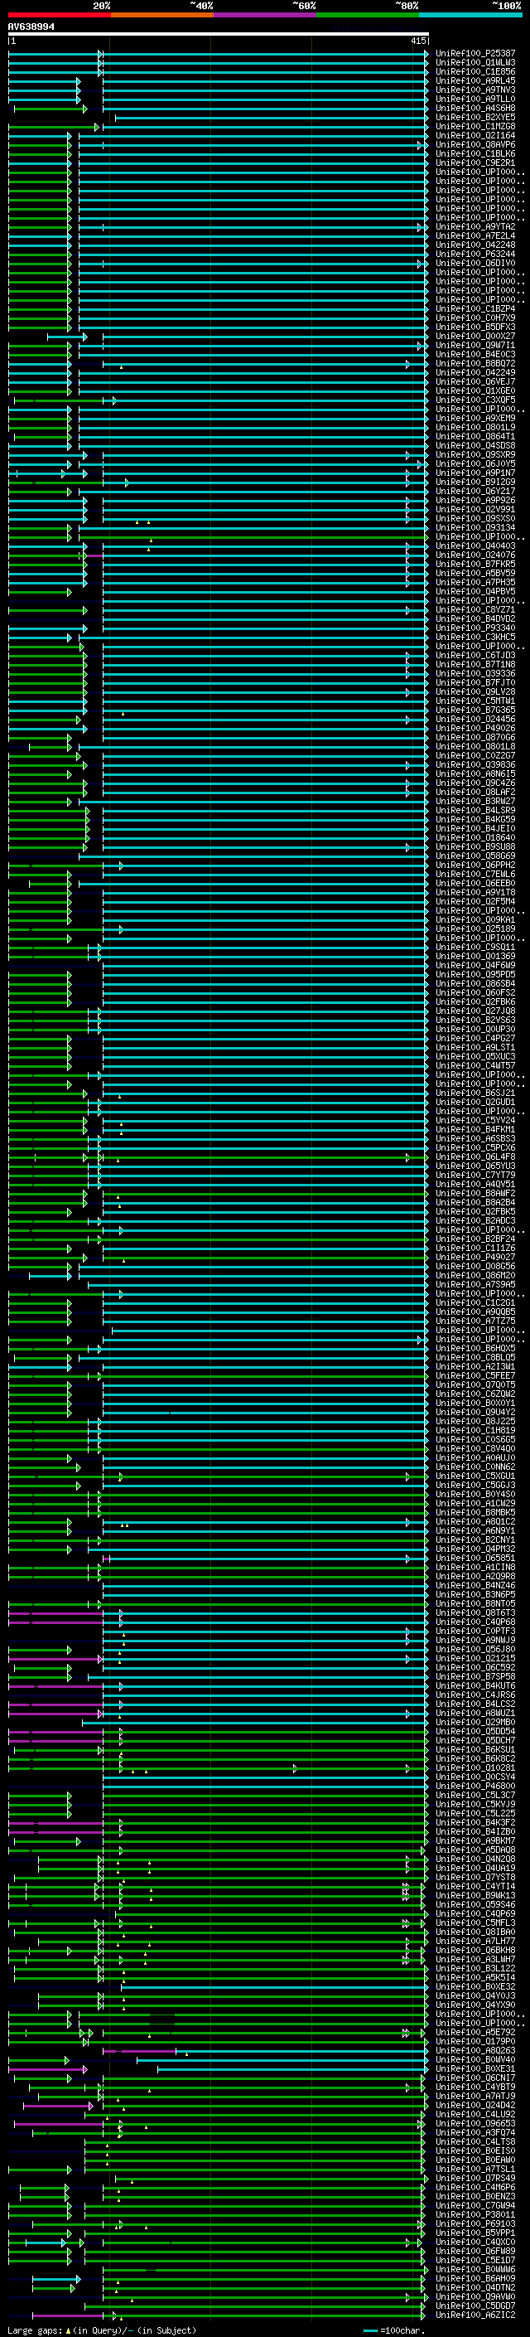The image size is (530, 2337).
Task: Click the purple ~60% identity legend bar
Action: [264, 16]
